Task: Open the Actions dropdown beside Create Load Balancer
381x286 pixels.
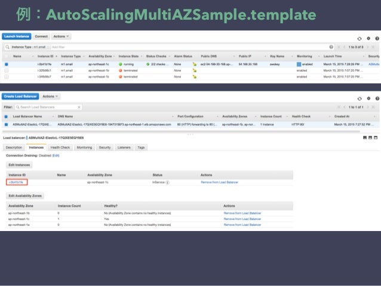Action: [x=50, y=97]
